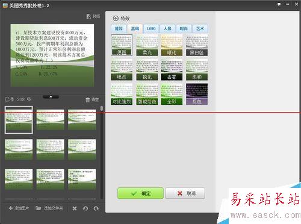This screenshot has width=301, height=224.
Task: Confirm with the green 确定 button
Action: click(140, 193)
